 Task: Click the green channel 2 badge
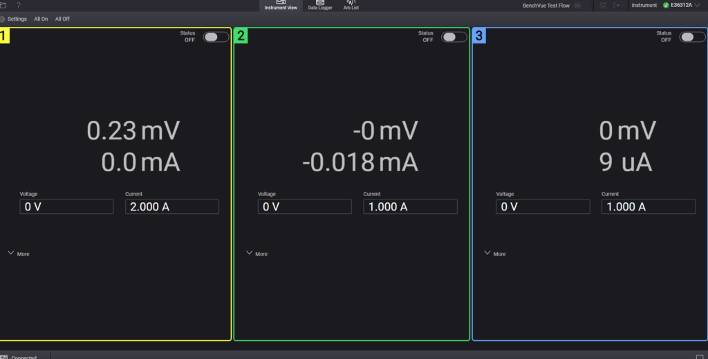(241, 36)
